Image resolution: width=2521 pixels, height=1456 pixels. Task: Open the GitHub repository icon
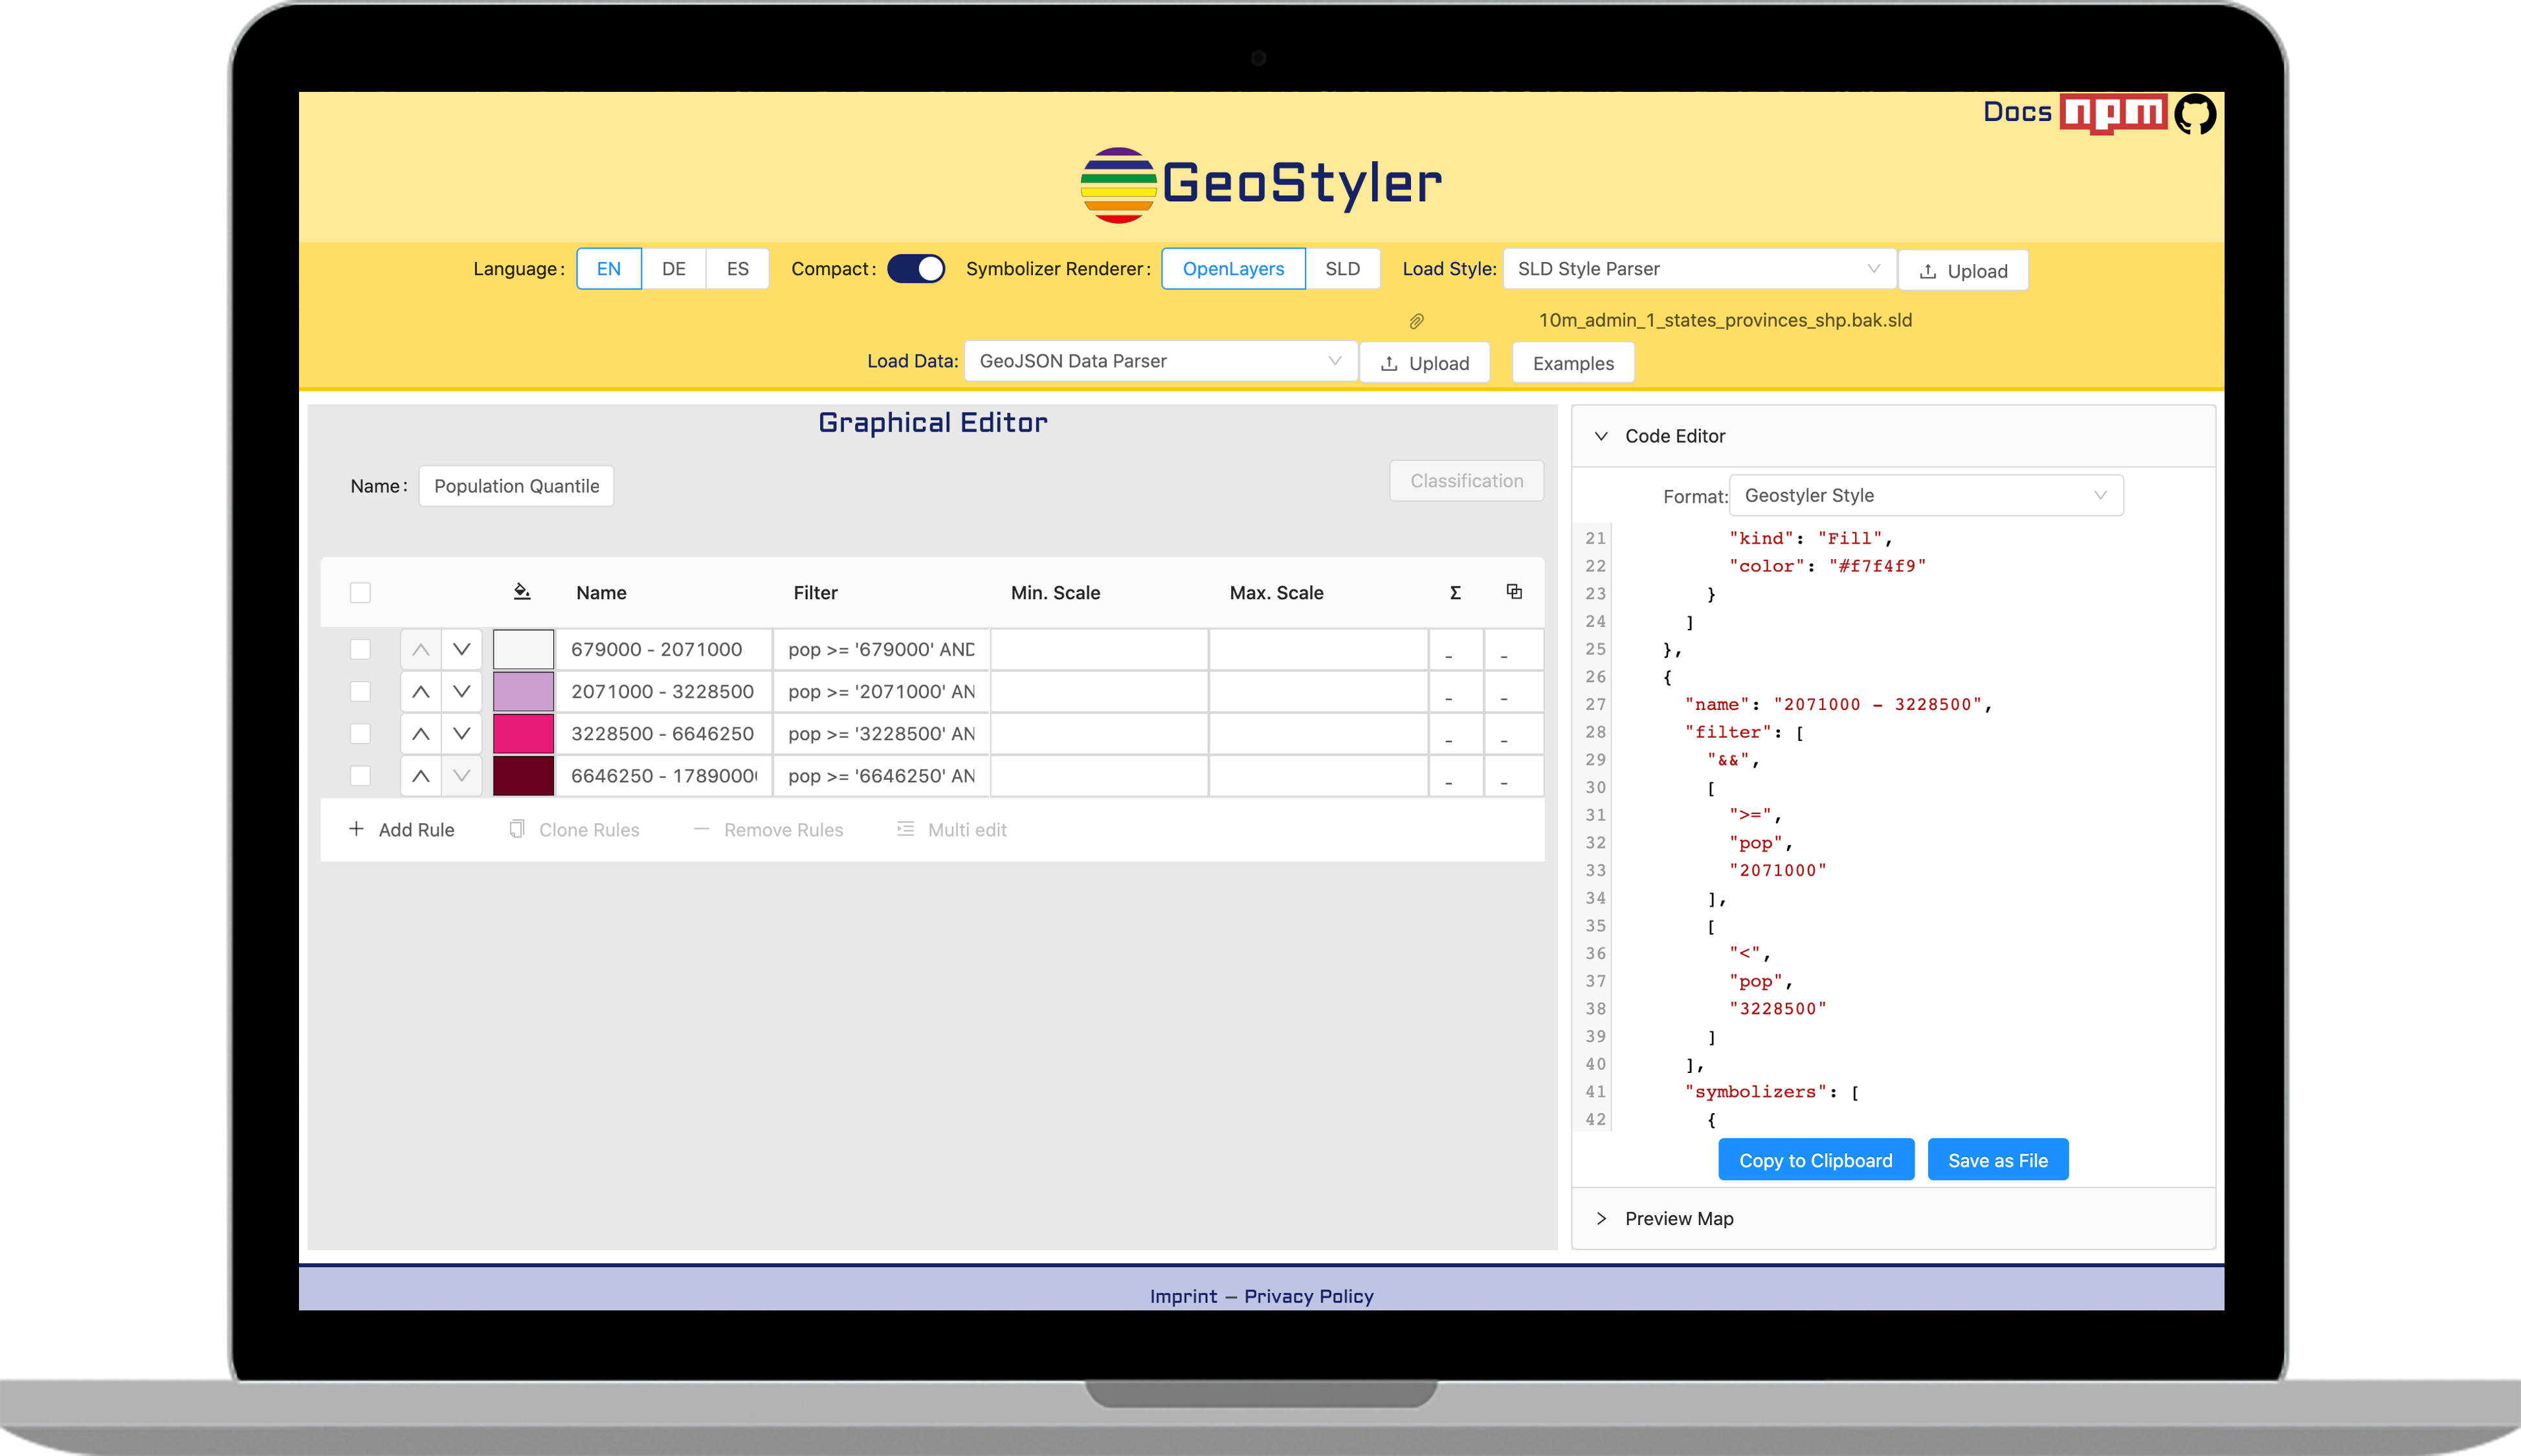pyautogui.click(x=2195, y=114)
